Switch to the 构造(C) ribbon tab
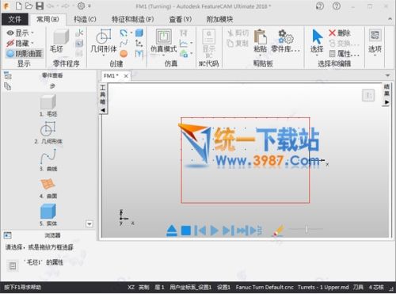This screenshot has height=294, width=396. pos(85,19)
